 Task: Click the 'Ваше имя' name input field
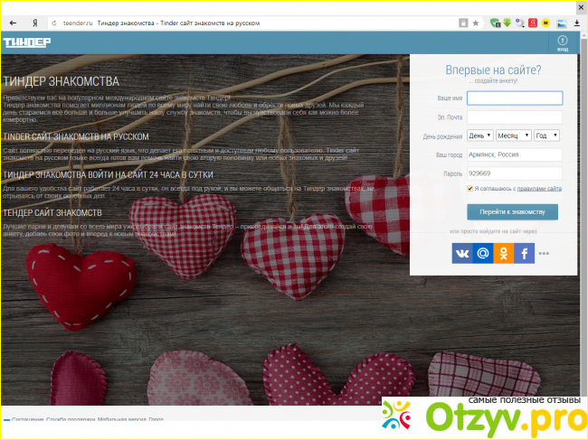[514, 98]
